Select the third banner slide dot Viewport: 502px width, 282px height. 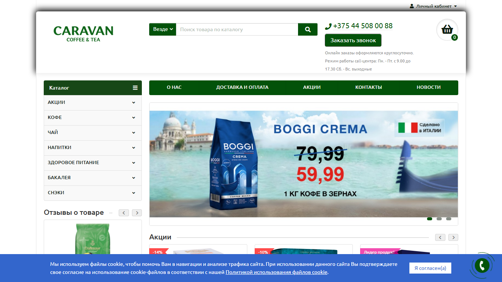(449, 219)
